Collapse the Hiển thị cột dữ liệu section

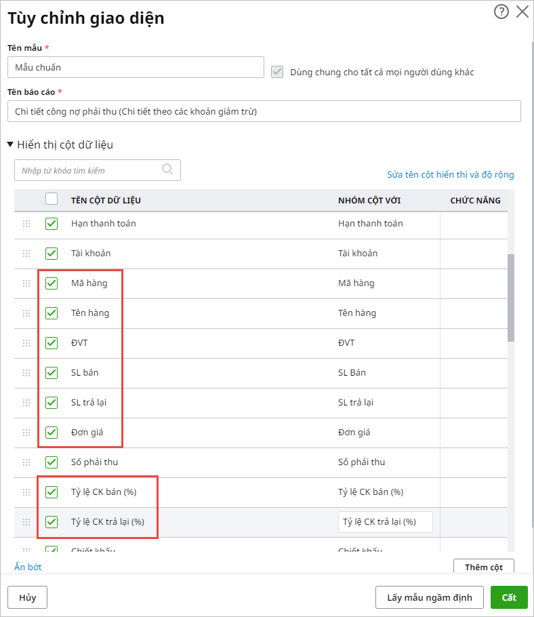tap(11, 144)
